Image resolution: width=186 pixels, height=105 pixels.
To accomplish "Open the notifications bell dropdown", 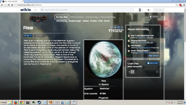I will (149, 10).
